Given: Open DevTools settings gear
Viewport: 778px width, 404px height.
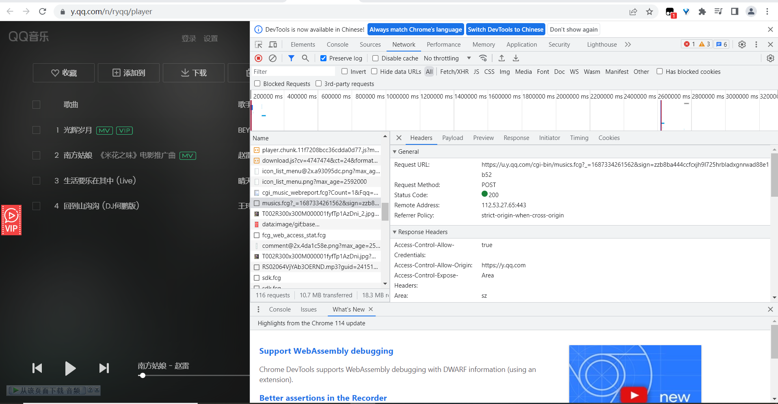Looking at the screenshot, I should (x=742, y=45).
